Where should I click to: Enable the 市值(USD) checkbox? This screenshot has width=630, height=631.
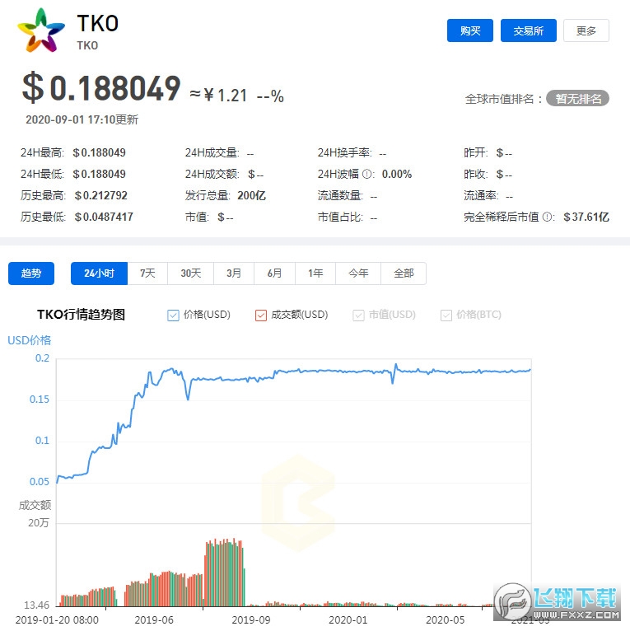(x=358, y=315)
